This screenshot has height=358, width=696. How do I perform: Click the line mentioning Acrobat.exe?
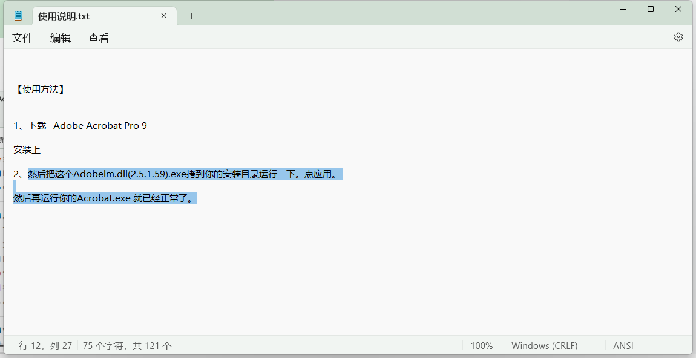(105, 198)
